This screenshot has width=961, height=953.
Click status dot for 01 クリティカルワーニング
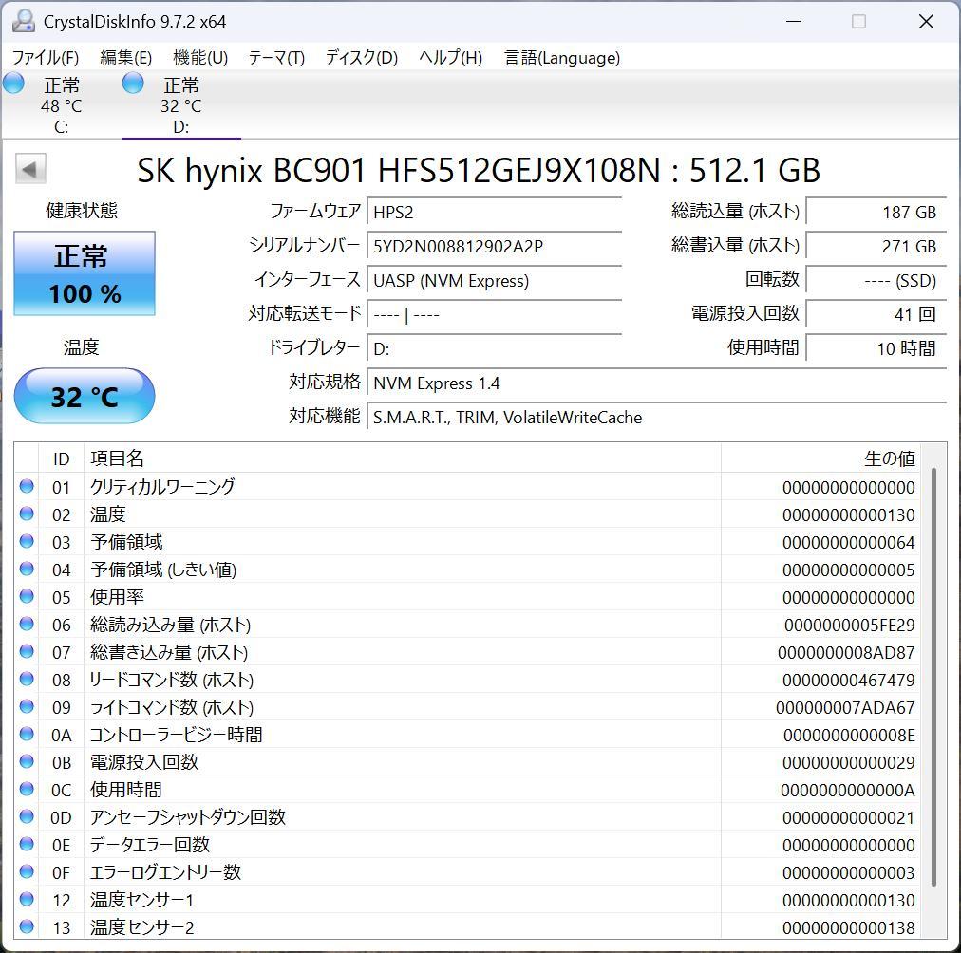click(27, 486)
